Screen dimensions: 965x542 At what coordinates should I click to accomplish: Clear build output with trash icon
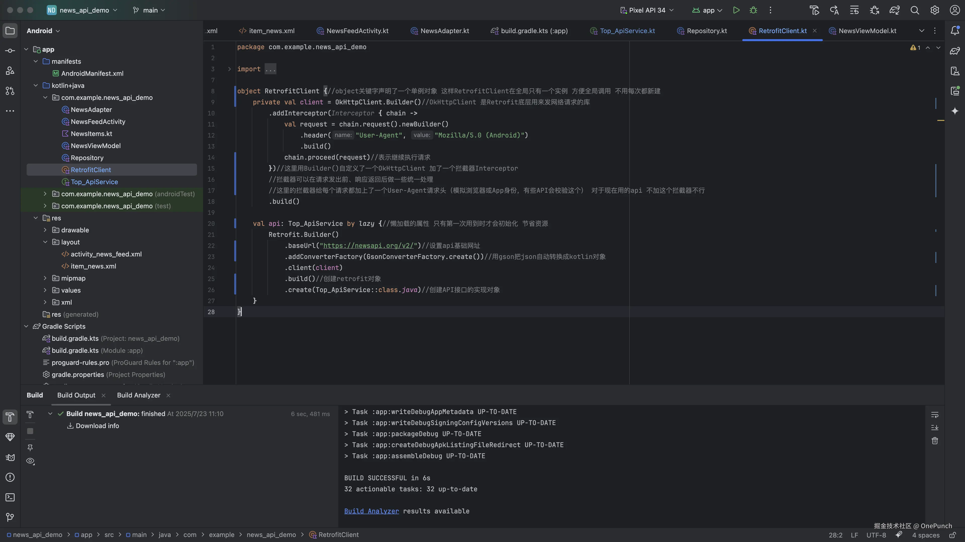coord(935,441)
